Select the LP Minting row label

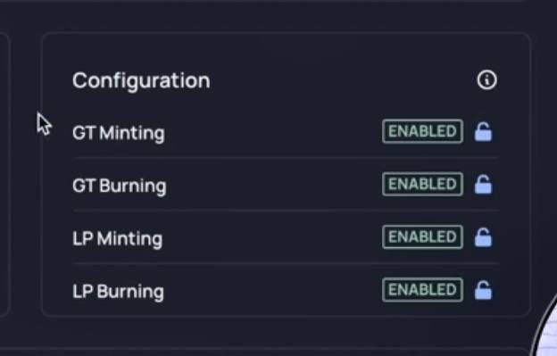(118, 238)
